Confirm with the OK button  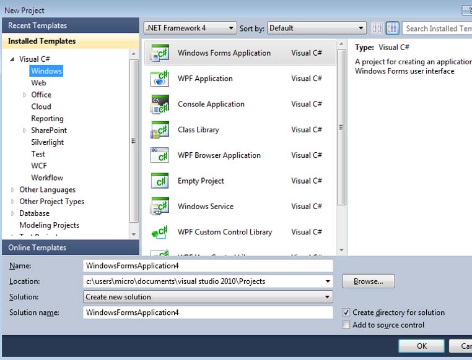coord(421,346)
